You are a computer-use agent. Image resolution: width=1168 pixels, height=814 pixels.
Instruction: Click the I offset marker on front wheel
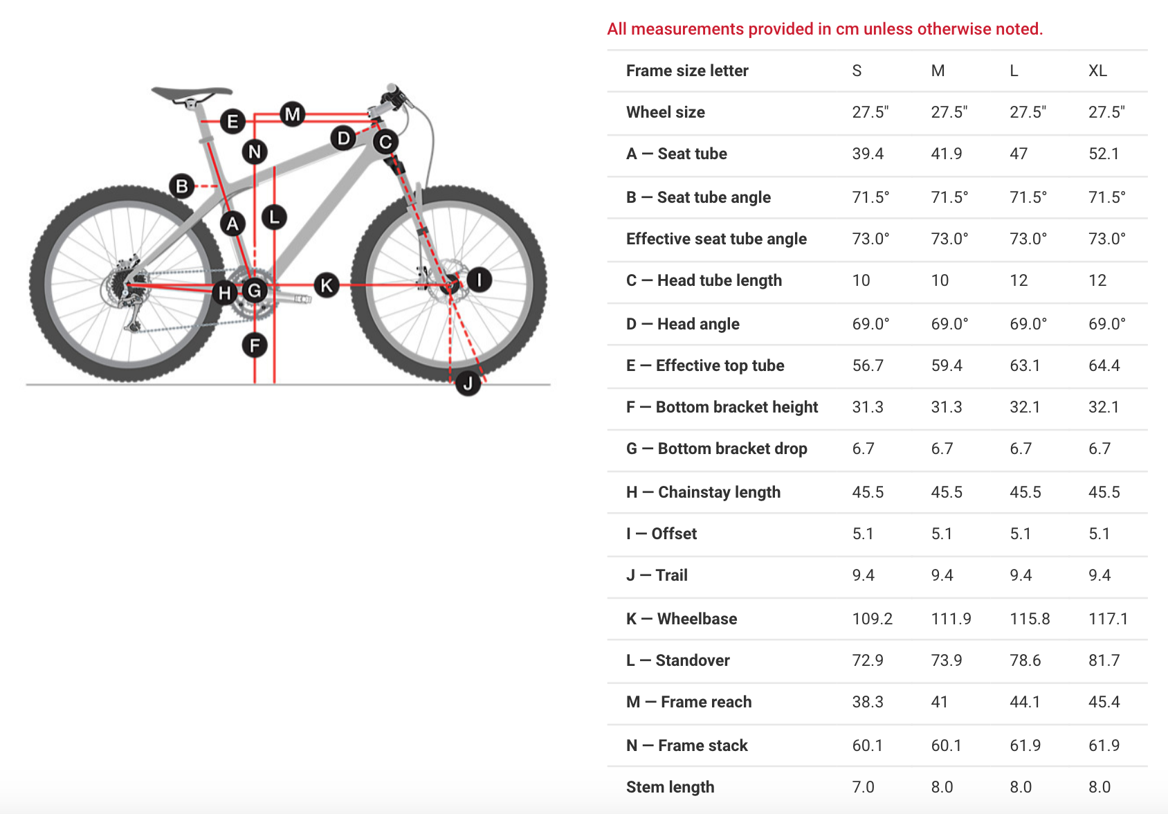pyautogui.click(x=479, y=280)
